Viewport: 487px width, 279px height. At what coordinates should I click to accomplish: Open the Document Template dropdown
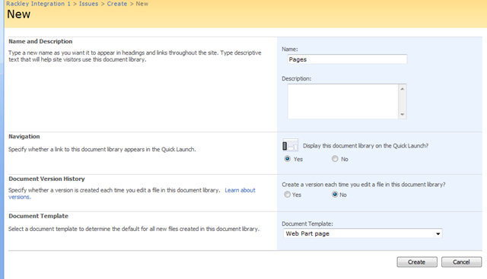click(x=362, y=233)
